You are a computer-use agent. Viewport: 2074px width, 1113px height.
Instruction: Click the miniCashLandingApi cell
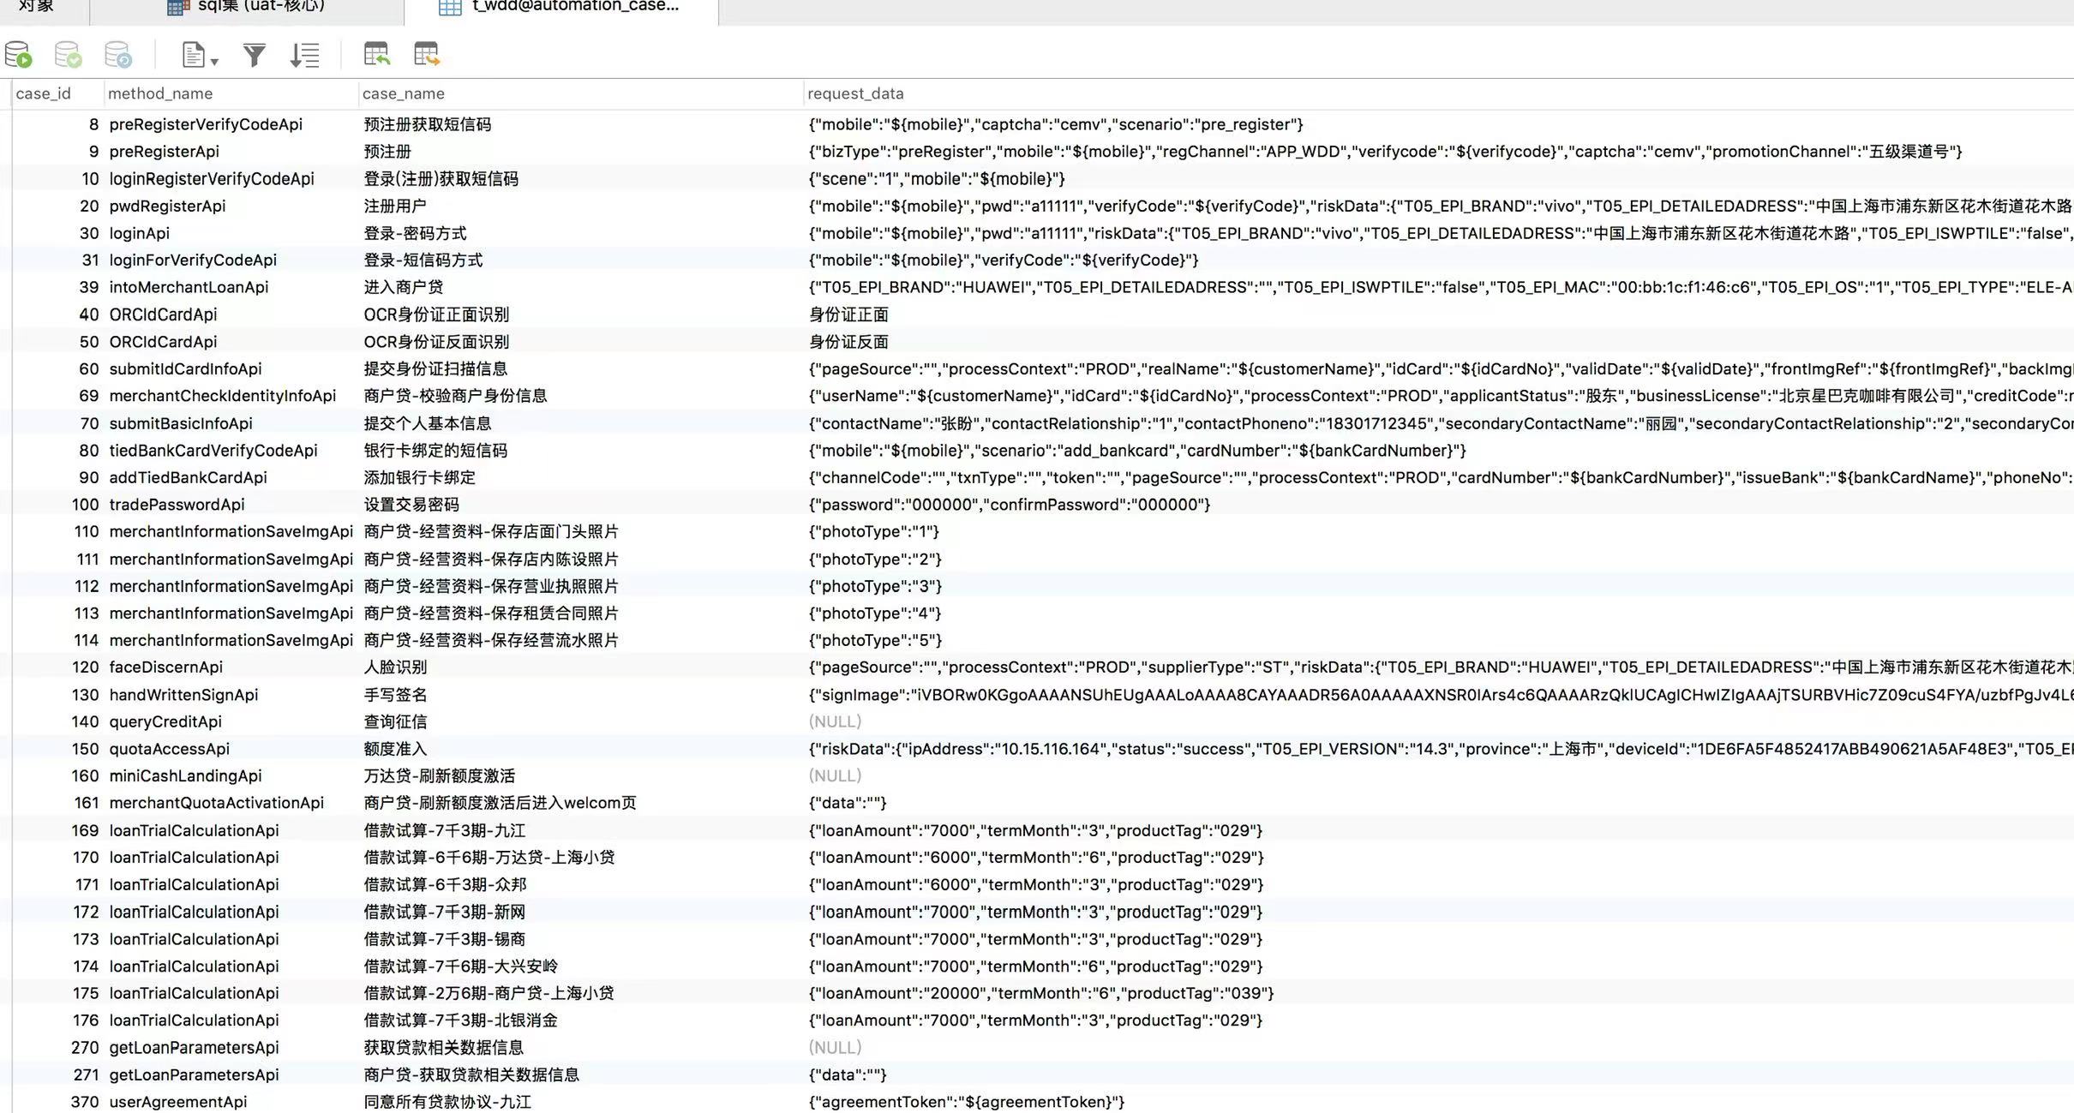point(186,776)
